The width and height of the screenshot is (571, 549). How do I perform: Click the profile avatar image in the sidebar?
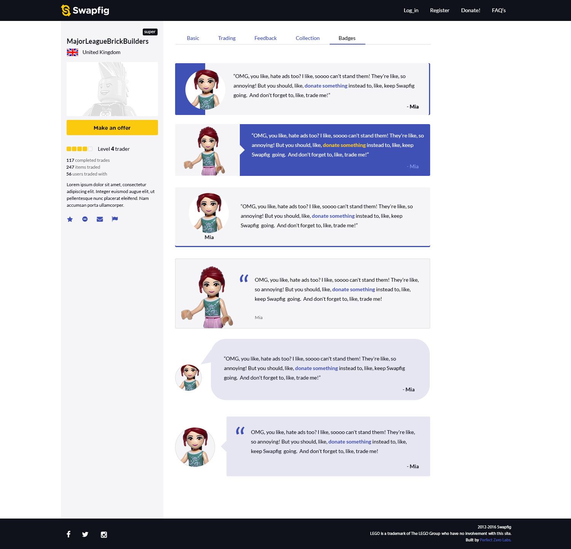click(112, 89)
